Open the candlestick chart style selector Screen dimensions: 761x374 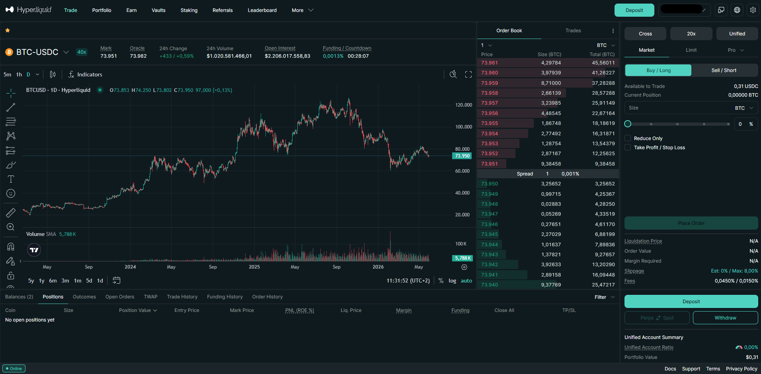[53, 74]
